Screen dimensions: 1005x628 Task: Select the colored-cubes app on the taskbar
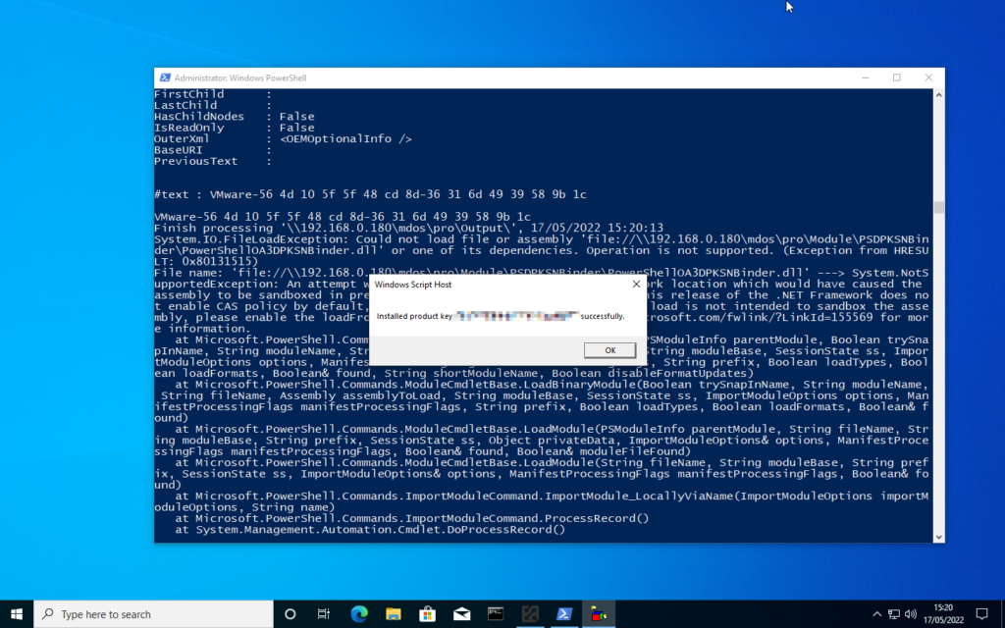pyautogui.click(x=599, y=614)
